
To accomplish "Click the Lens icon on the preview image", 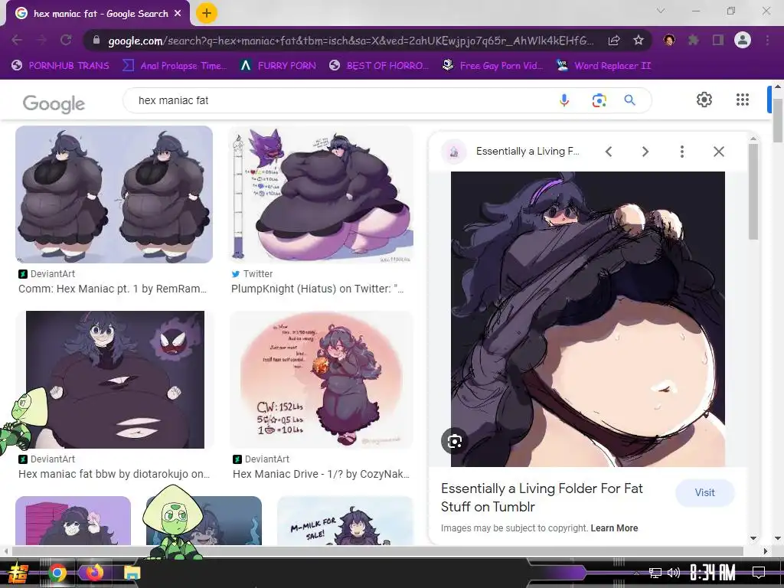I will [455, 442].
